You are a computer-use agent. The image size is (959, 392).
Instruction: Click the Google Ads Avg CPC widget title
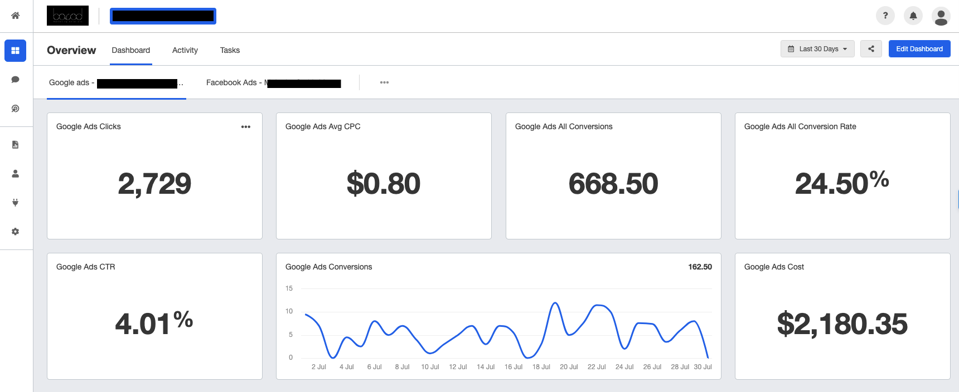tap(323, 126)
